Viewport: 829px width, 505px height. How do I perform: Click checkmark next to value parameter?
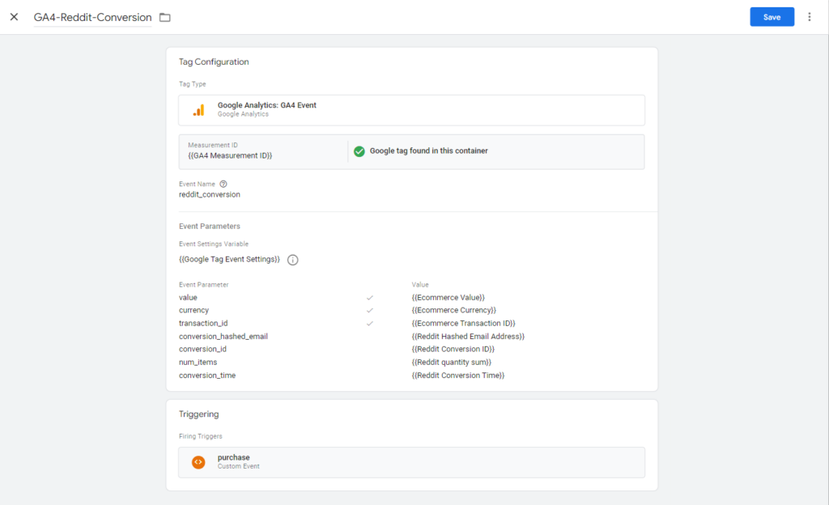pos(370,298)
